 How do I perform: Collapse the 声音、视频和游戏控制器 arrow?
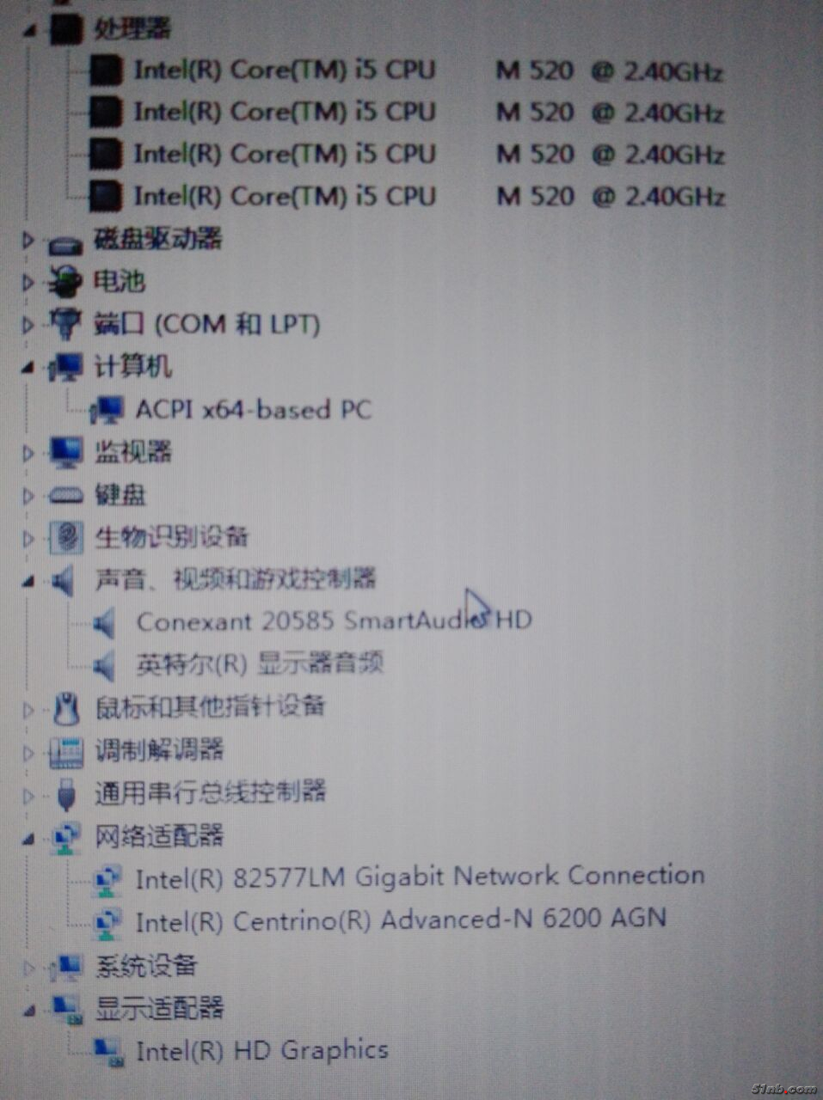pos(28,582)
